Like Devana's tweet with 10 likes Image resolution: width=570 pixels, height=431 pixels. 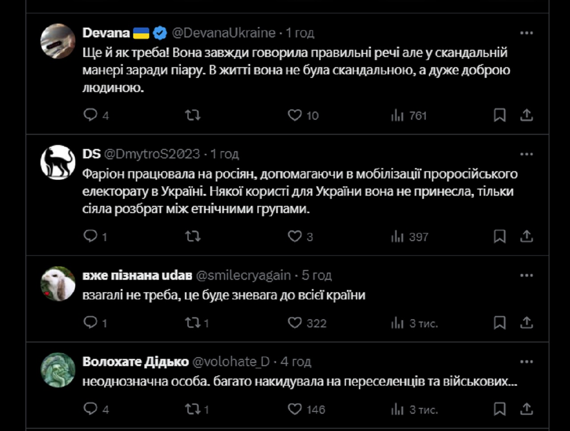(x=295, y=115)
